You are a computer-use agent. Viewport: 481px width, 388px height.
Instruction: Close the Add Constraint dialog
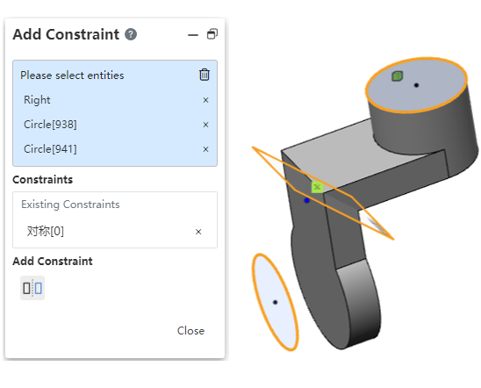(190, 331)
